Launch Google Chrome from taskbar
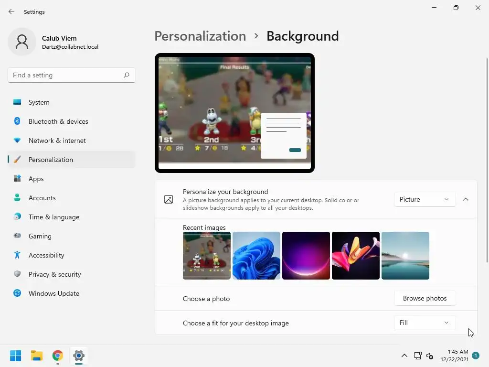This screenshot has width=489, height=367. 58,356
